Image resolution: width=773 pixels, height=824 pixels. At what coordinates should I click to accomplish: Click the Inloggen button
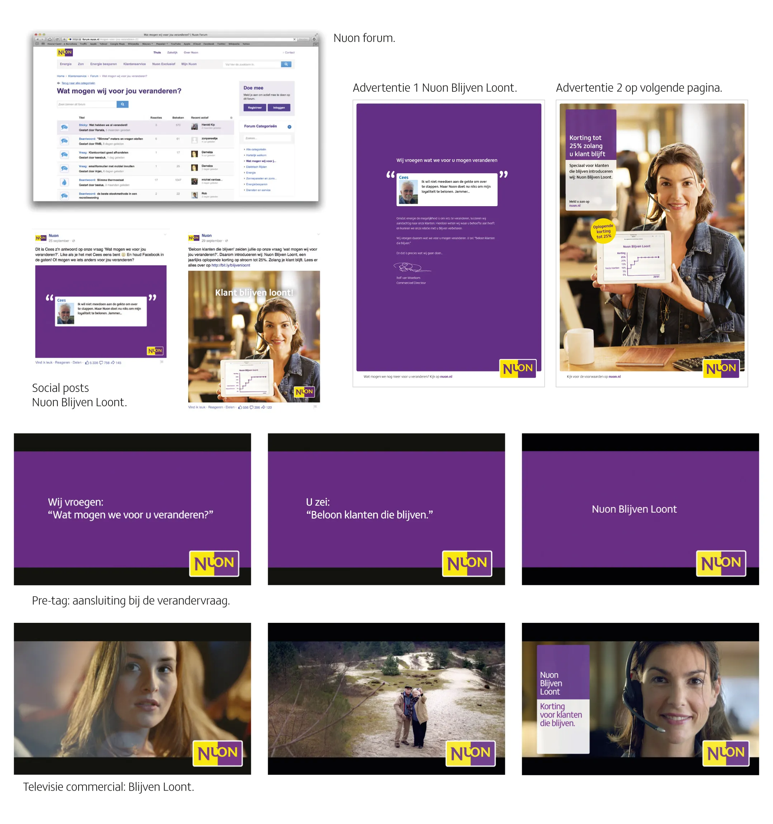279,108
